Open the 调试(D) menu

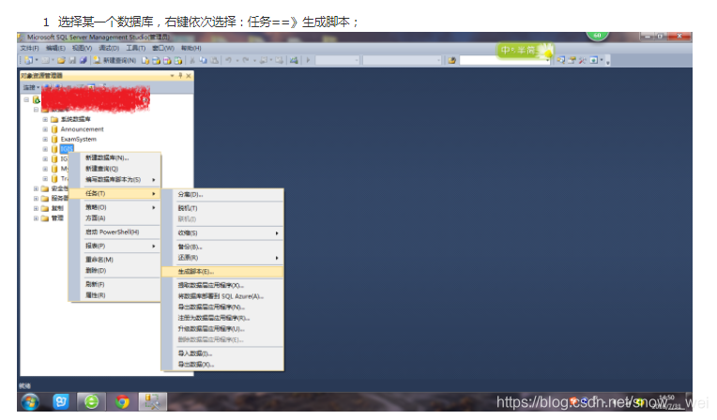(109, 48)
